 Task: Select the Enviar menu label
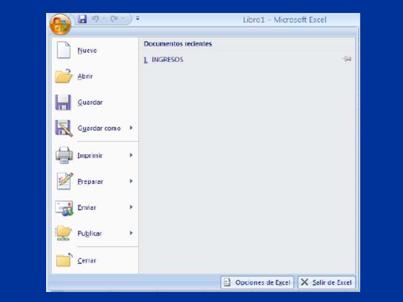click(86, 208)
